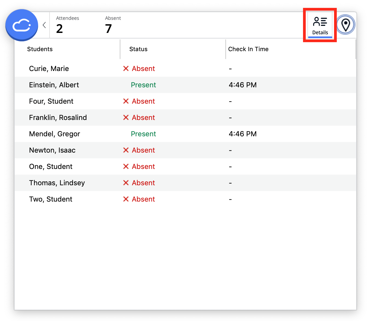Toggle Einstein, Albert's Present status
The height and width of the screenshot is (321, 367).
click(x=143, y=85)
